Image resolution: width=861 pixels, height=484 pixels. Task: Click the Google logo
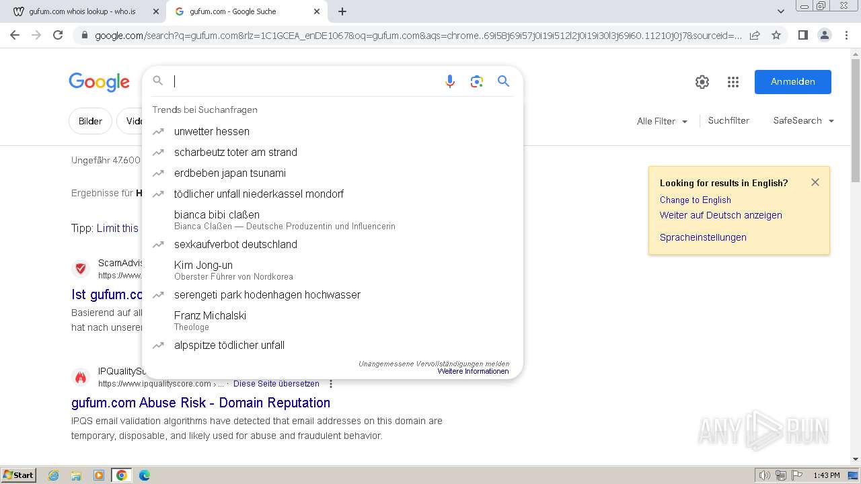[99, 82]
